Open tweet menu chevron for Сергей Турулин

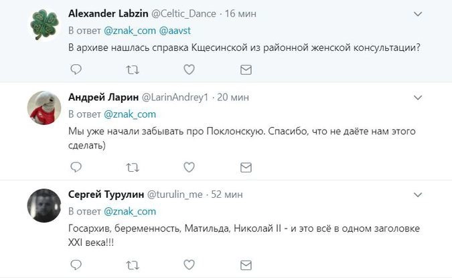(x=418, y=194)
